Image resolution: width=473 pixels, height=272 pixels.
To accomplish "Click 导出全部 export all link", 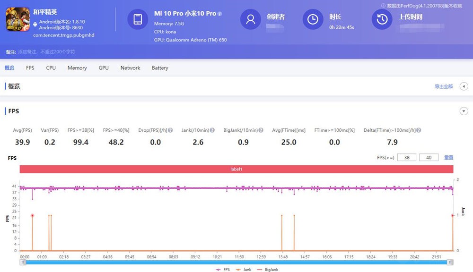I will click(444, 86).
